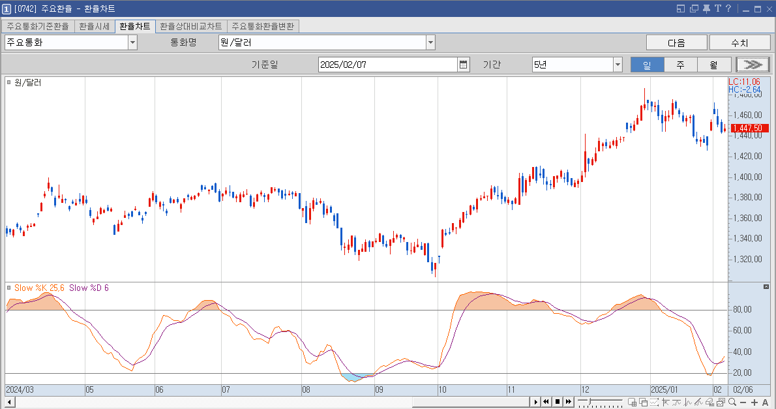Click the HC:-2.64 label

click(x=744, y=89)
